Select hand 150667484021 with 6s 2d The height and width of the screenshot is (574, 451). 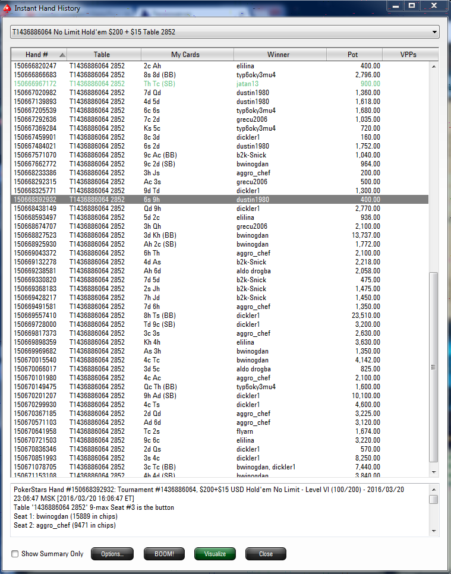220,146
